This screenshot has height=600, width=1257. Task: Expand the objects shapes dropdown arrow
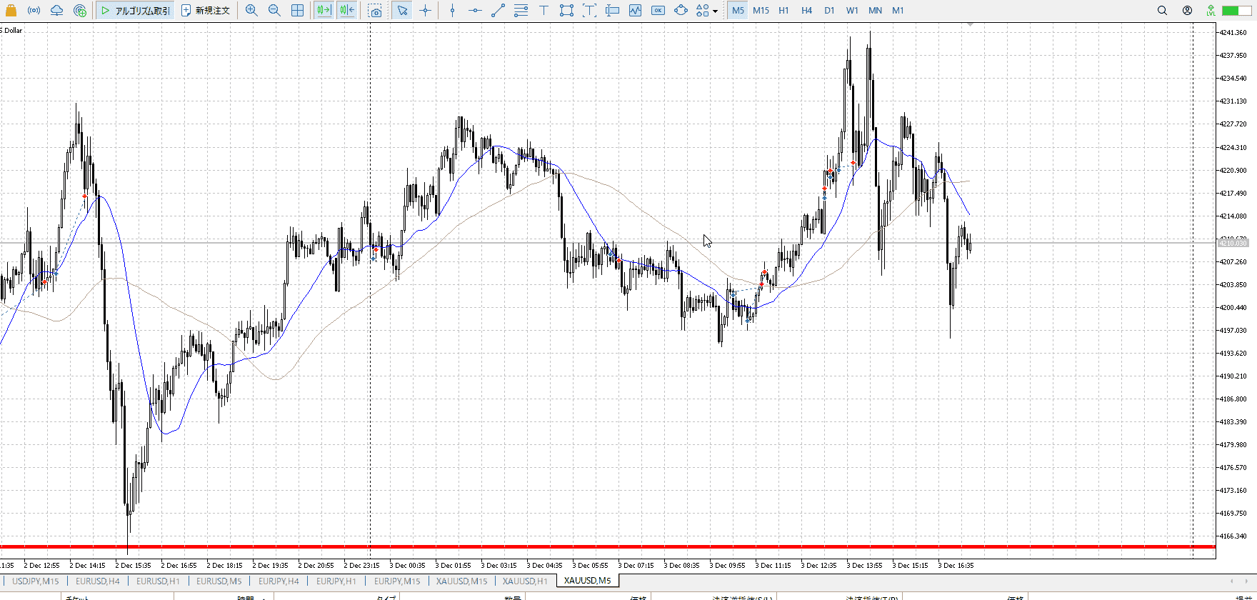click(x=715, y=11)
